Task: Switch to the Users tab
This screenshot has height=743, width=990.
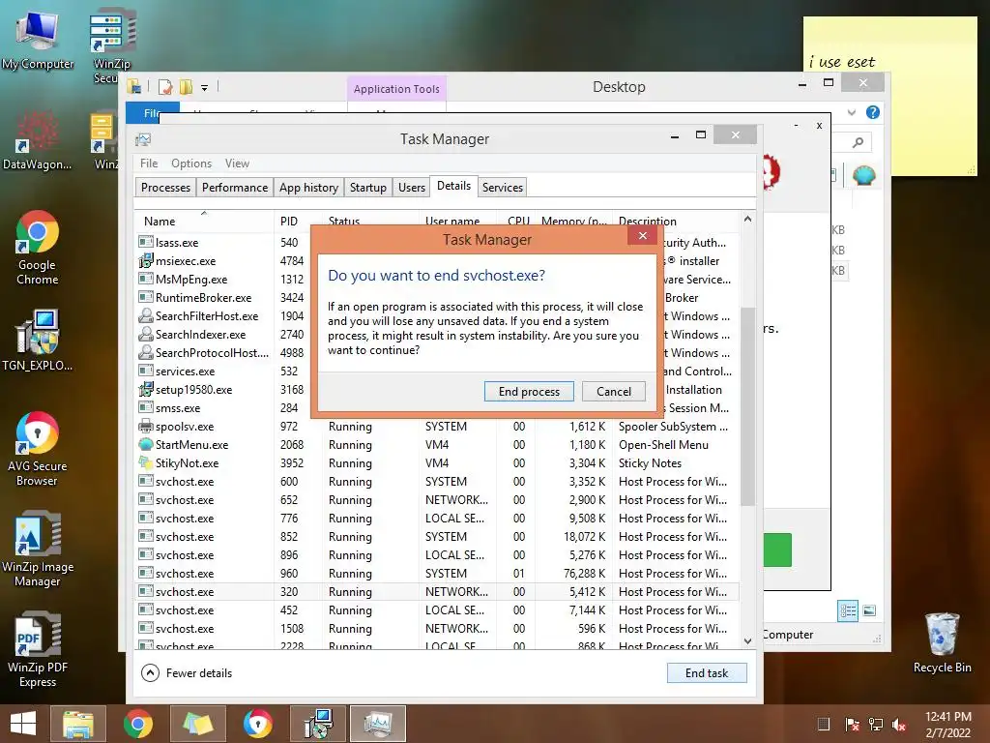Action: 412,187
